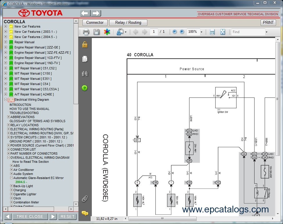
Task: Click the PDF vertical scrollbar thumb
Action: [277, 99]
